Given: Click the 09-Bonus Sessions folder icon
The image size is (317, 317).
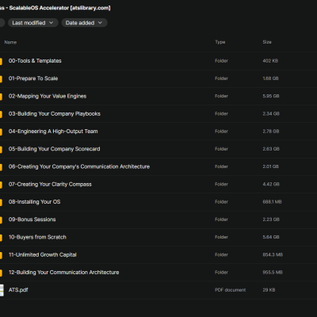Looking at the screenshot, I should tap(1, 220).
